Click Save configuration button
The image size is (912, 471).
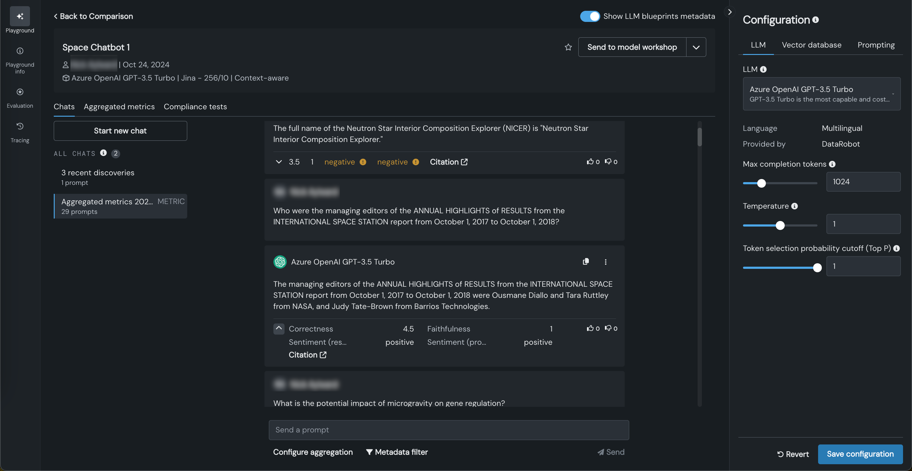(860, 454)
